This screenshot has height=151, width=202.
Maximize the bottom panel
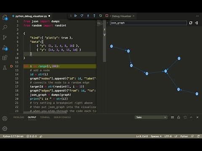pos(191,117)
